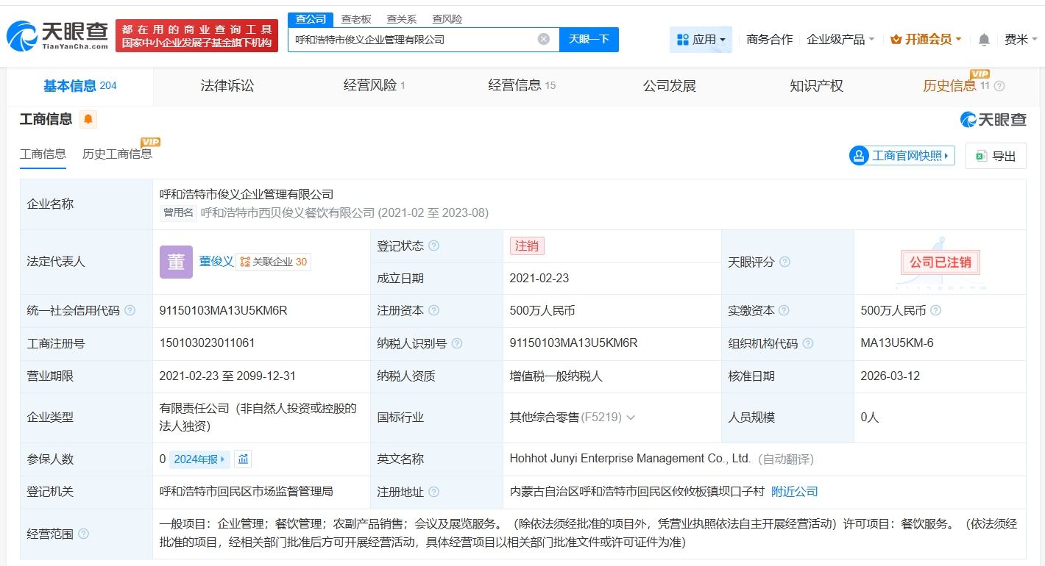1045x566 pixels.
Task: Open the 应用 dropdown menu
Action: [x=701, y=40]
